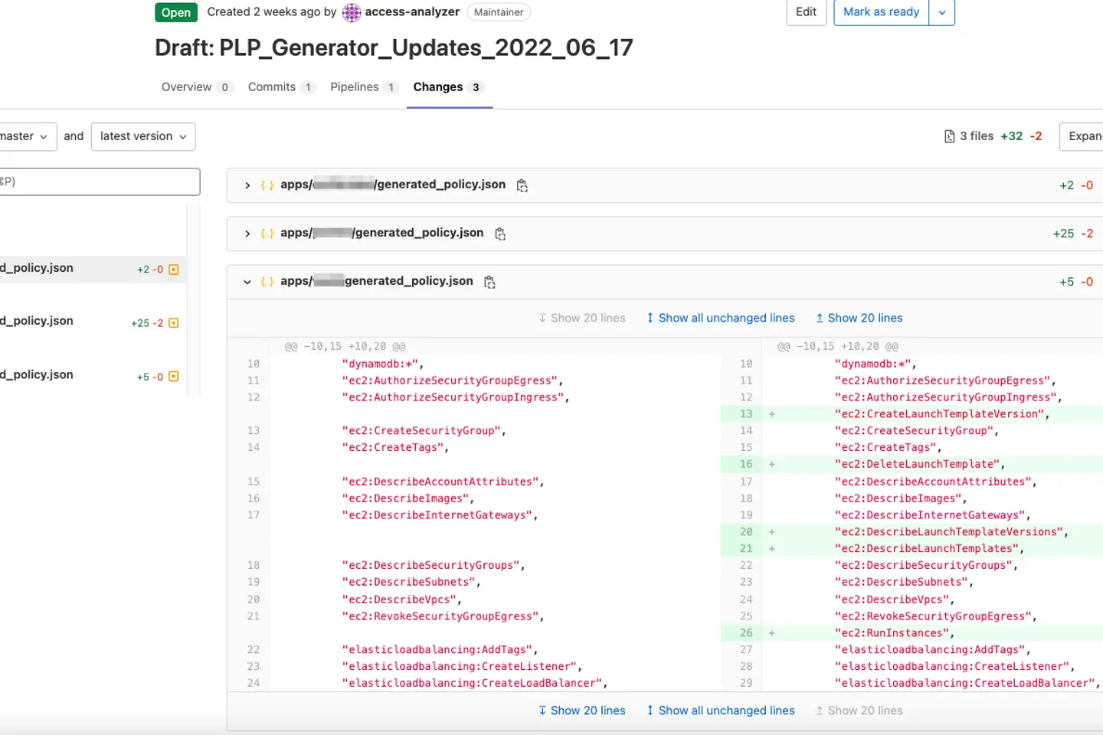Click JSON file icon of second apps file header
1103x735 pixels.
(267, 234)
